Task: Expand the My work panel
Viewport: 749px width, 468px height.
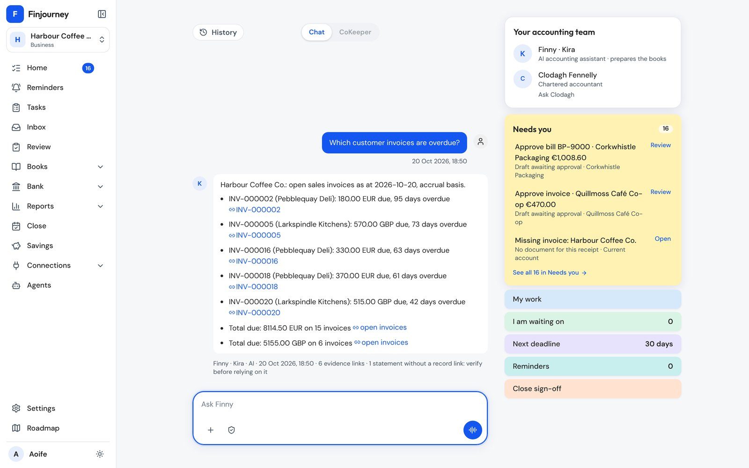Action: (593, 299)
